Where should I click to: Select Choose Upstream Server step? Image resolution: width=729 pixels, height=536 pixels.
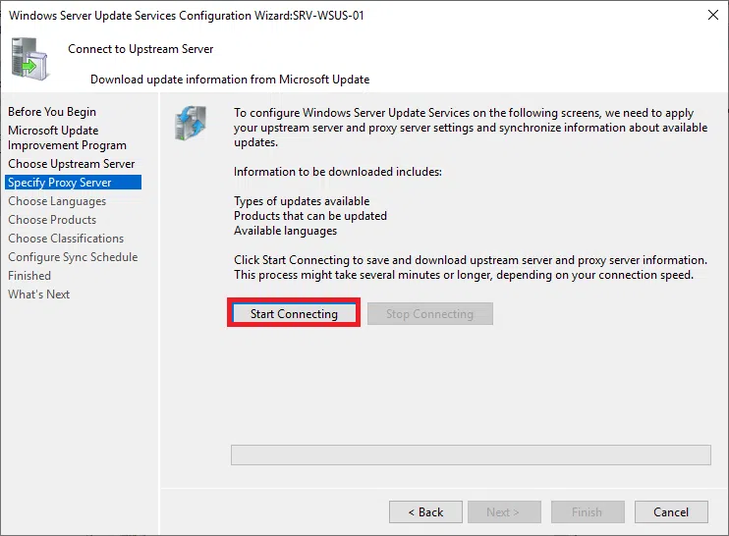tap(72, 164)
